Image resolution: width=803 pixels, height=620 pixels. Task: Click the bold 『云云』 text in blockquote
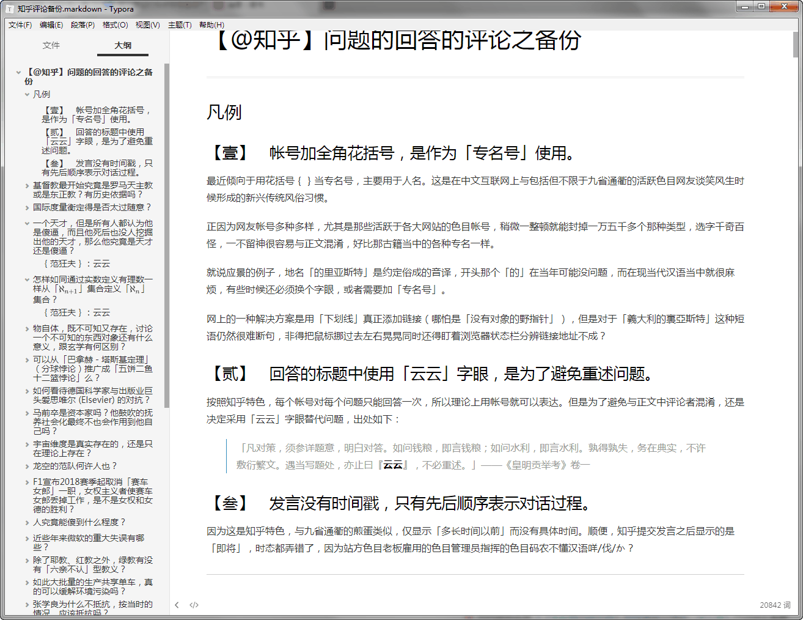pyautogui.click(x=394, y=465)
